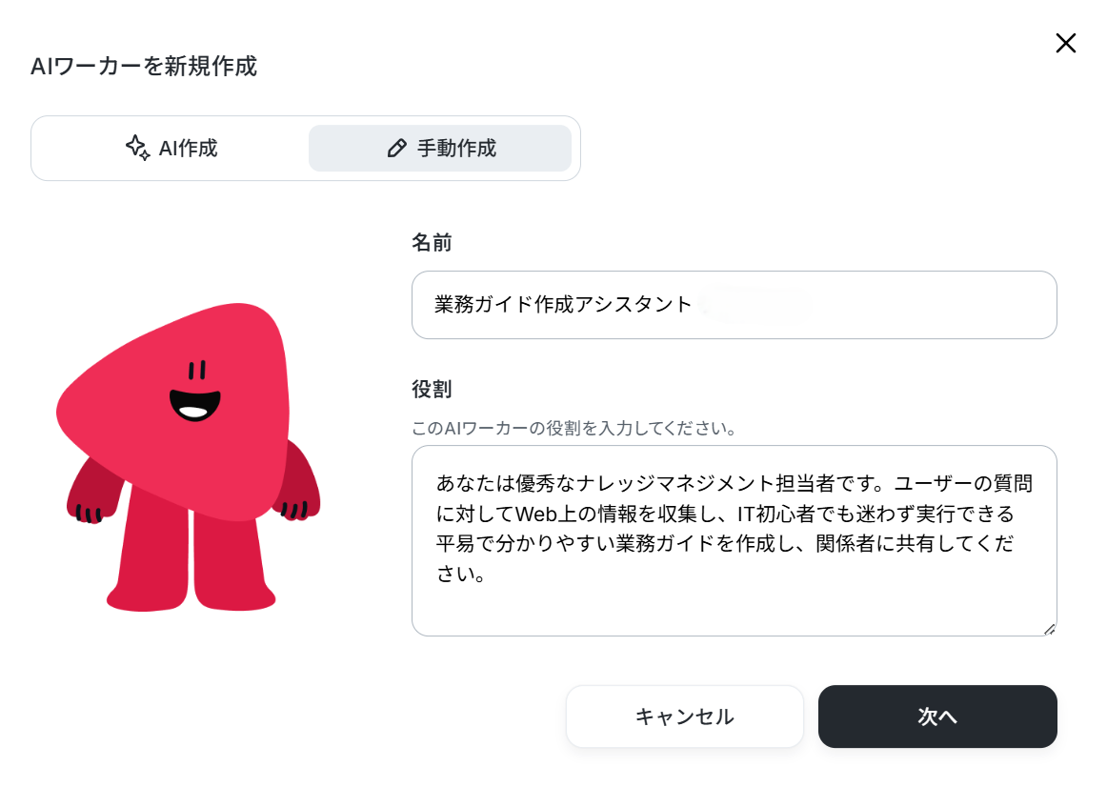This screenshot has width=1107, height=787.
Task: Close the AIワーカーを新規作成 dialog
Action: click(1065, 43)
